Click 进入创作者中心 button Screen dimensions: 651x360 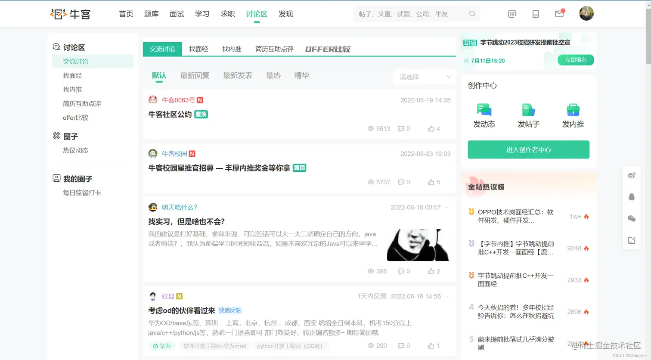click(x=528, y=149)
